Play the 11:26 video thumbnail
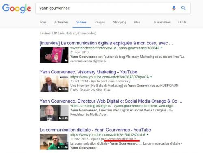 (54, 142)
